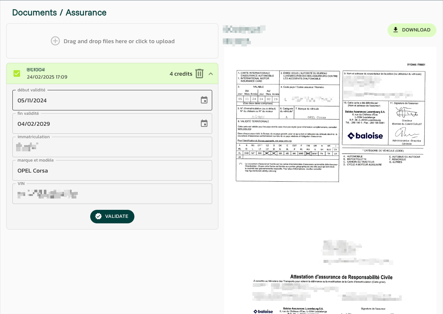
Task: Click the drag and drop upload text
Action: (x=119, y=41)
